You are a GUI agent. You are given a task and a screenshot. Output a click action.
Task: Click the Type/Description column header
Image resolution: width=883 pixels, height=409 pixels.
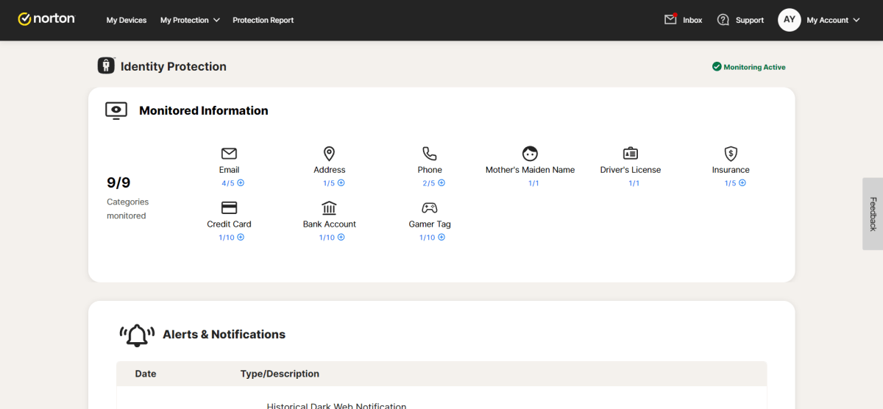(x=280, y=374)
